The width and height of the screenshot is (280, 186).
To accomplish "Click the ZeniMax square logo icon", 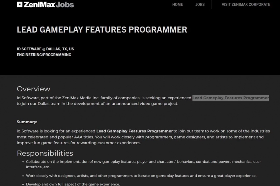I will (20, 5).
